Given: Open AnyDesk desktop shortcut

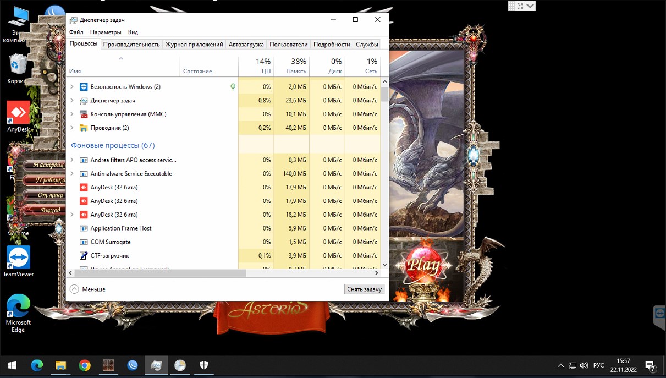Looking at the screenshot, I should point(18,117).
